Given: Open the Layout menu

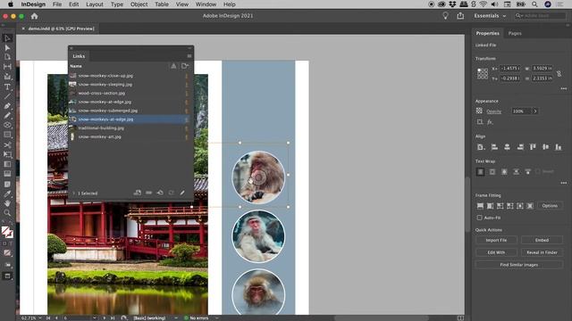Looking at the screenshot, I should click(x=95, y=4).
